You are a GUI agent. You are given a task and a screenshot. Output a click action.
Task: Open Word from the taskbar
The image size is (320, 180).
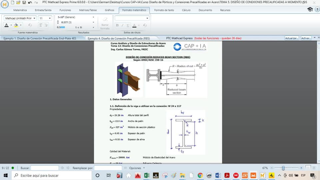point(218,175)
